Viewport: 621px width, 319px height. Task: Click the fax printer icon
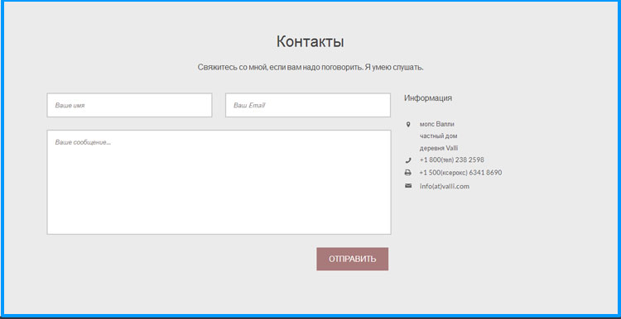pyautogui.click(x=408, y=173)
